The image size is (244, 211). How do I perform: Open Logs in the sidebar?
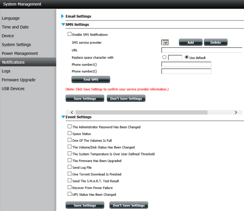tap(6, 71)
